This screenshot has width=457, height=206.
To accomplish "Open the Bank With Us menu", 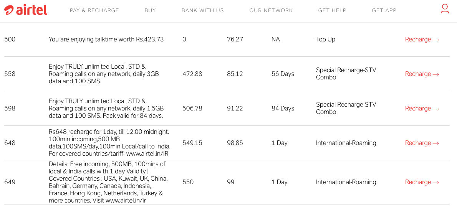I will (x=202, y=10).
